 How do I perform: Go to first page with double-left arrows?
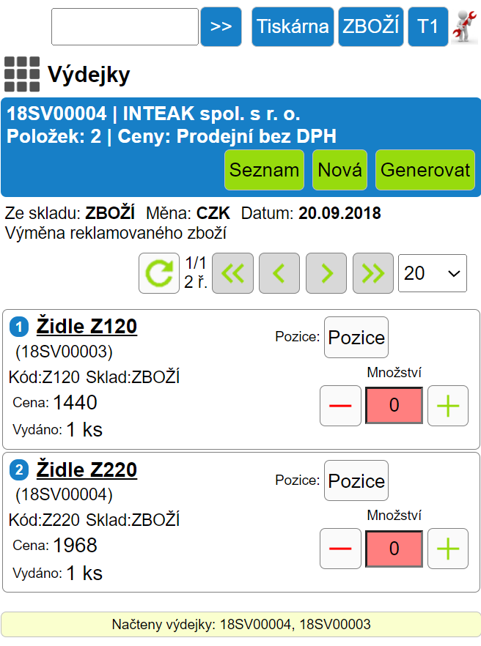point(232,273)
